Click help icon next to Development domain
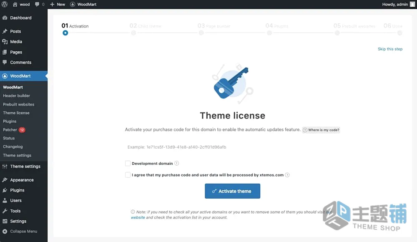 176,164
